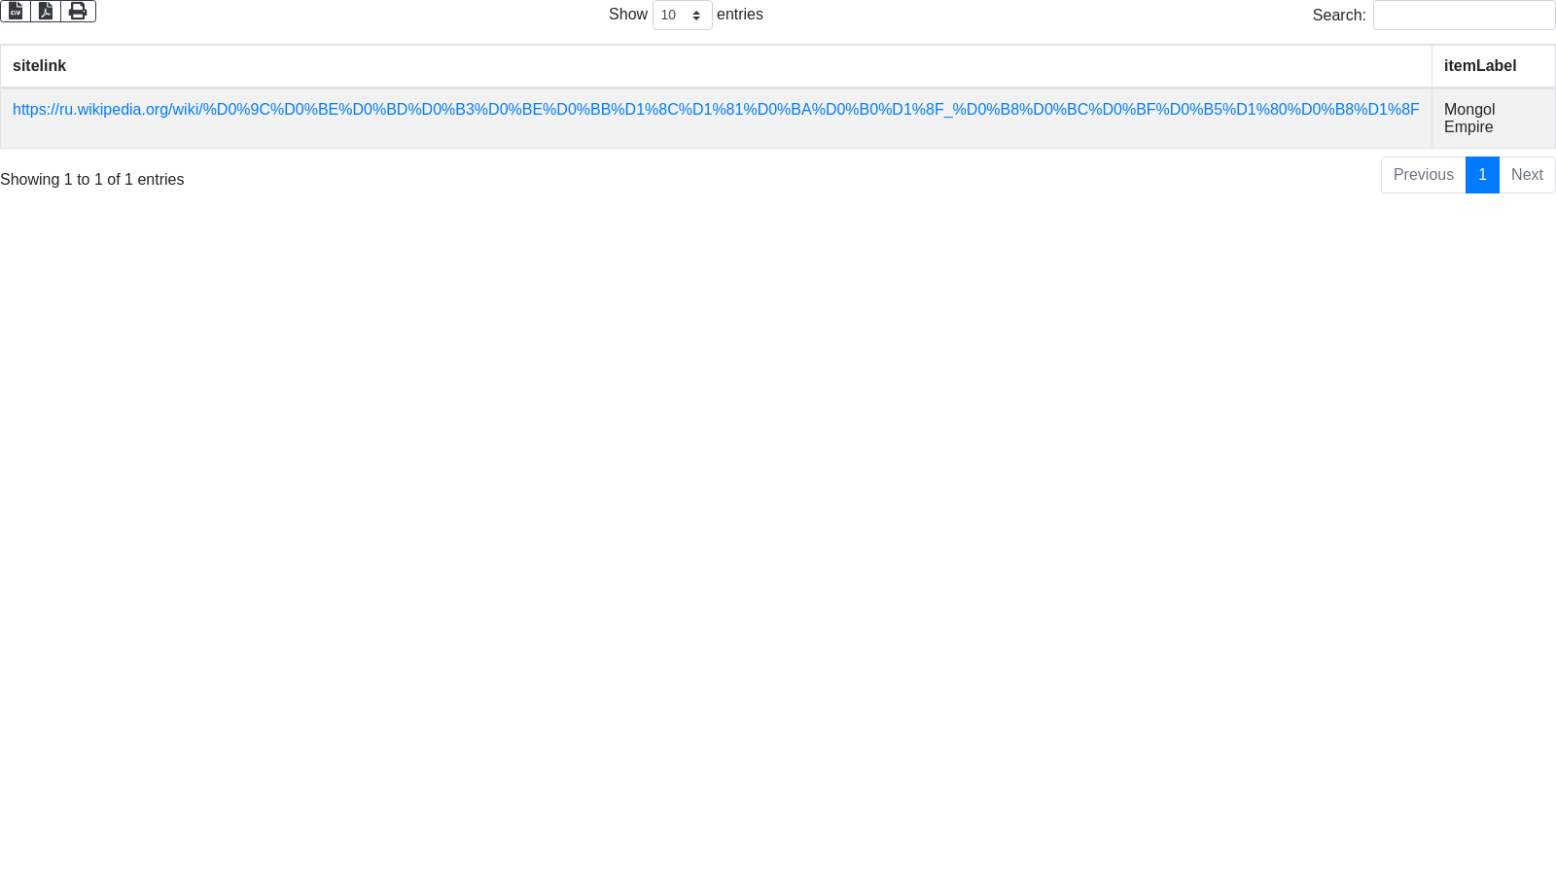Sort by the itemLabel column header
The height and width of the screenshot is (875, 1556).
point(1479,66)
